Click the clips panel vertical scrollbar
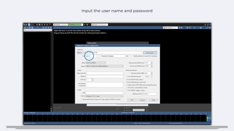 [51, 70]
